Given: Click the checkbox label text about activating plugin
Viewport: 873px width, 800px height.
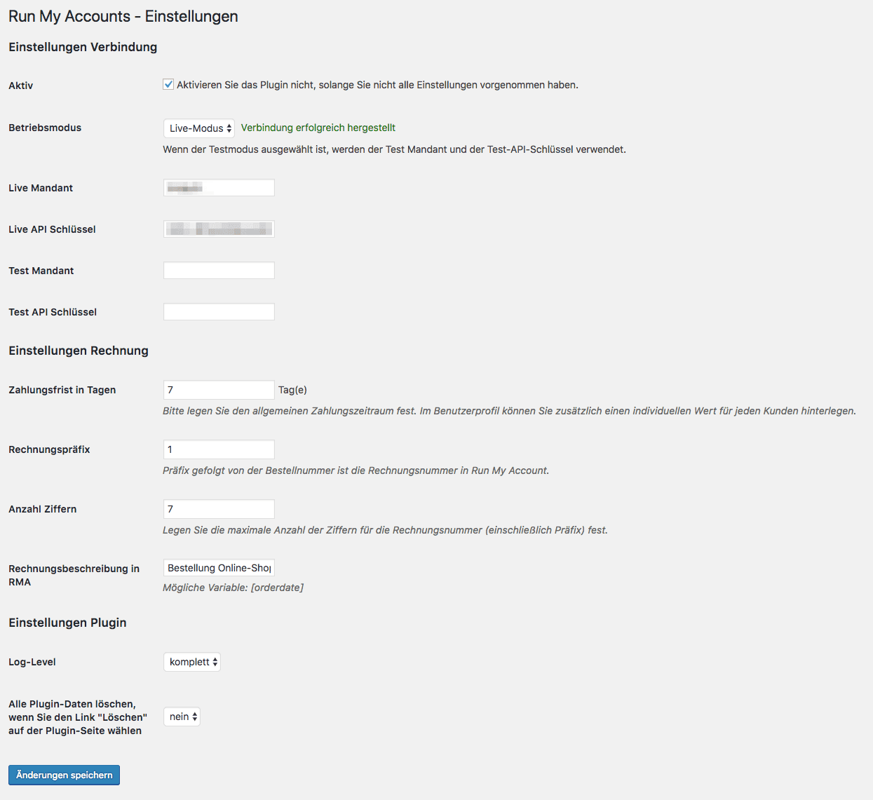Looking at the screenshot, I should [377, 85].
